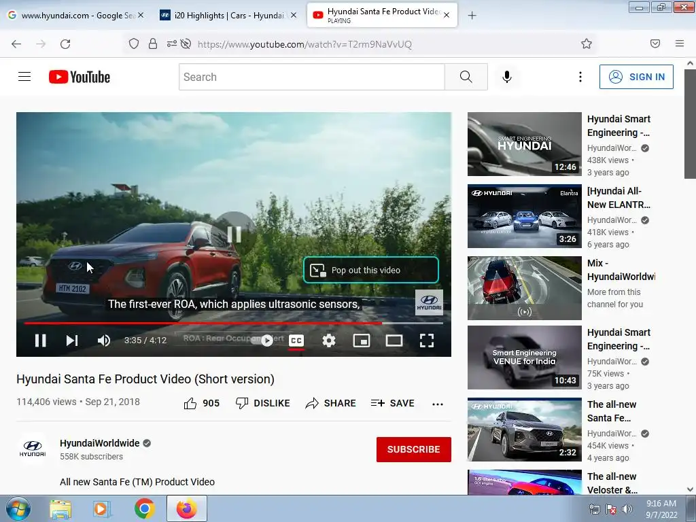
Task: Open Firefox application menu
Action: click(x=680, y=43)
